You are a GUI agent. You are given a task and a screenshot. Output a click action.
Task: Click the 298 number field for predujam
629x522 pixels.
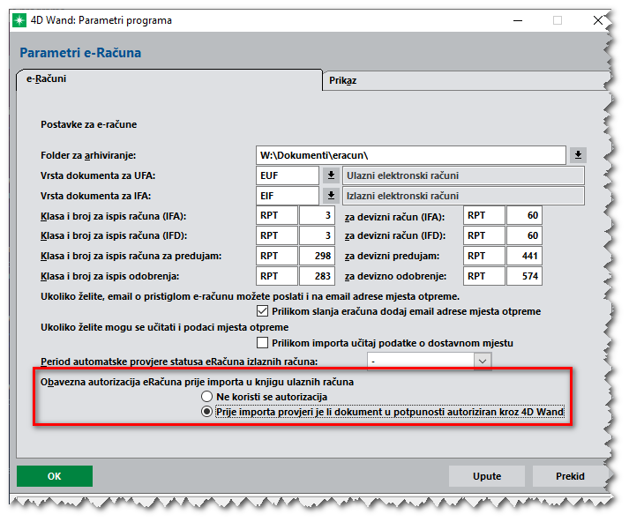(317, 257)
